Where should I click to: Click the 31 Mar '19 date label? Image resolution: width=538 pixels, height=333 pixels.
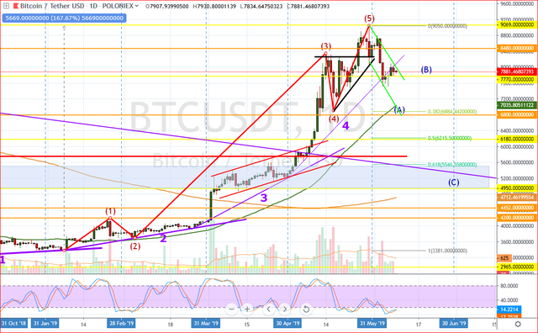pos(206,324)
